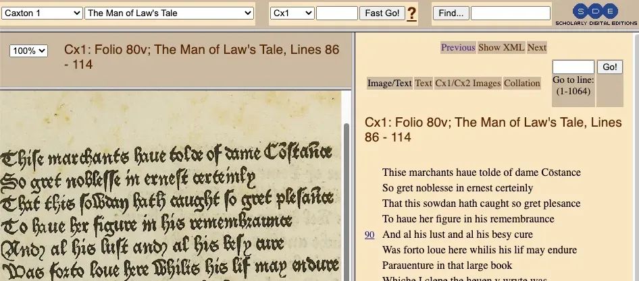The height and width of the screenshot is (281, 639).
Task: Click Show XML link
Action: coord(501,48)
